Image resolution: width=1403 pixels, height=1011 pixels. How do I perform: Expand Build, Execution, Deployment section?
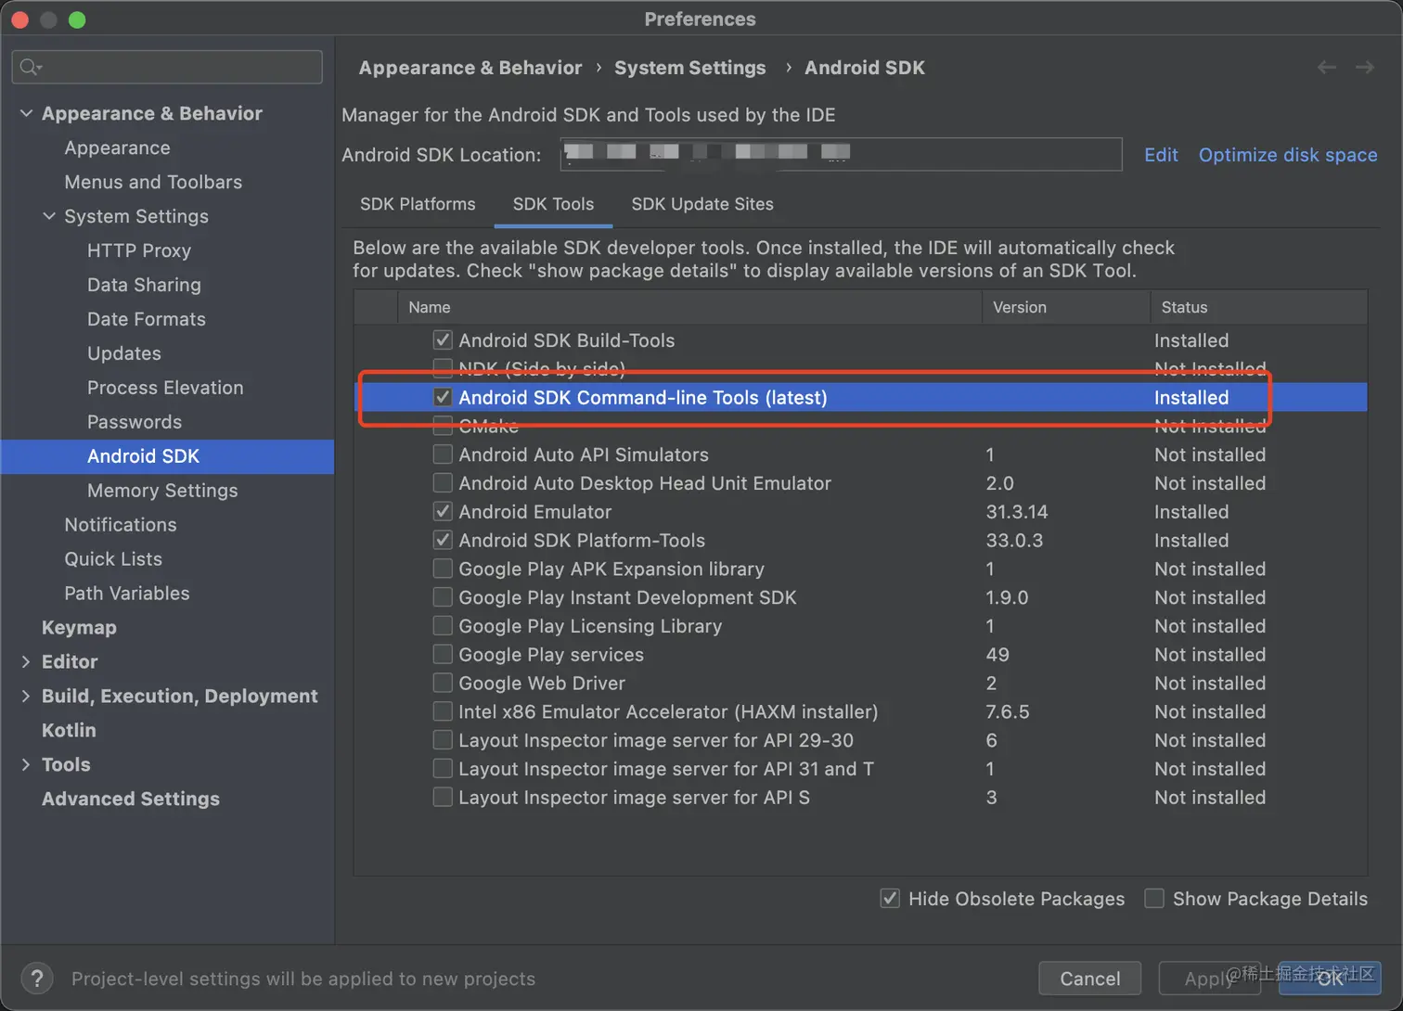[x=26, y=696]
